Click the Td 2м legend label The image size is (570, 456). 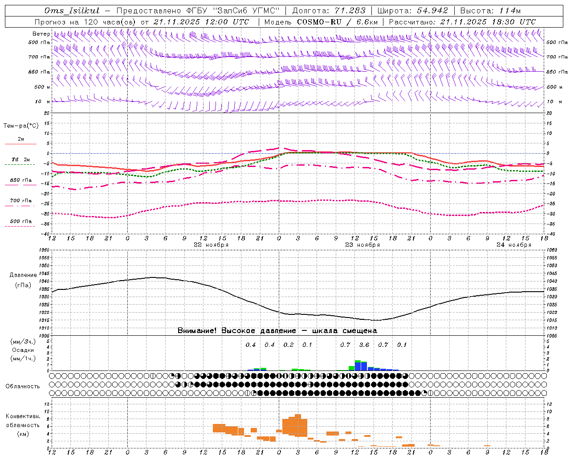tap(21, 159)
